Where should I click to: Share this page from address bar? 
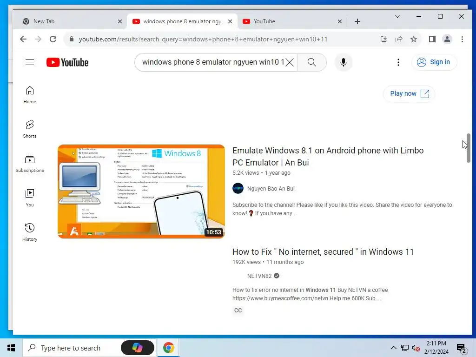pos(398,39)
